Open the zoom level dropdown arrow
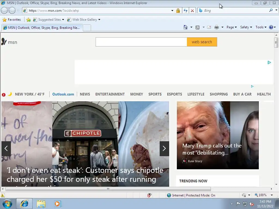The width and height of the screenshot is (279, 209). coord(272,195)
